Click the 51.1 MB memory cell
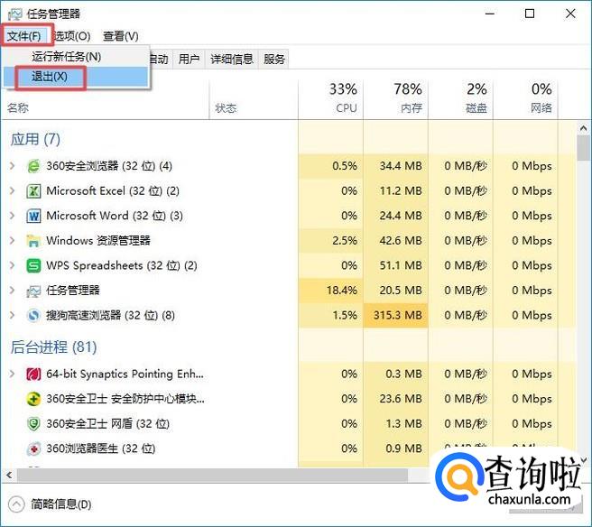 click(x=395, y=265)
